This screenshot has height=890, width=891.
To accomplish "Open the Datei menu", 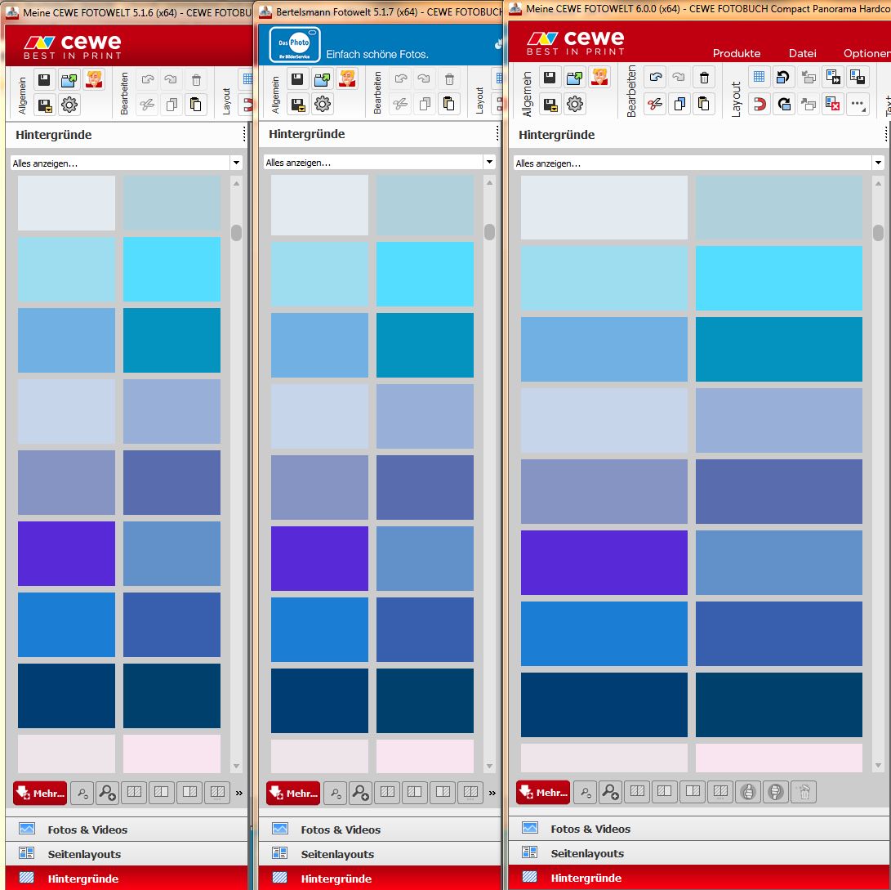I will pos(802,53).
